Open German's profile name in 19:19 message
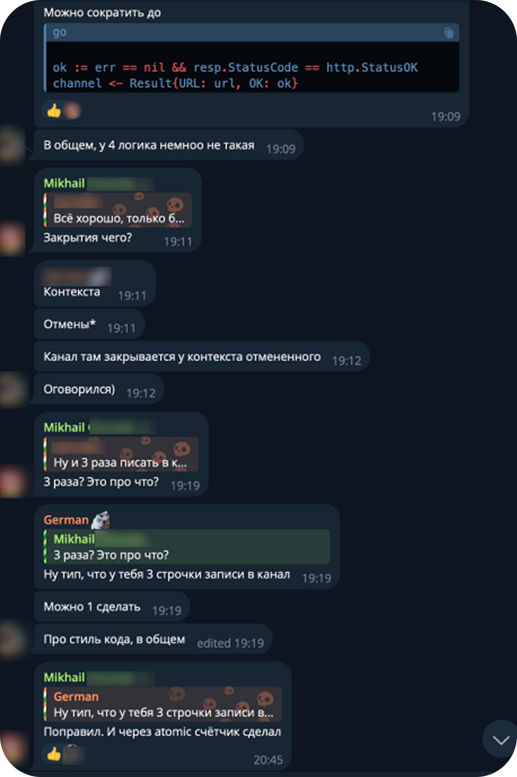Image resolution: width=517 pixels, height=777 pixels. (x=66, y=520)
